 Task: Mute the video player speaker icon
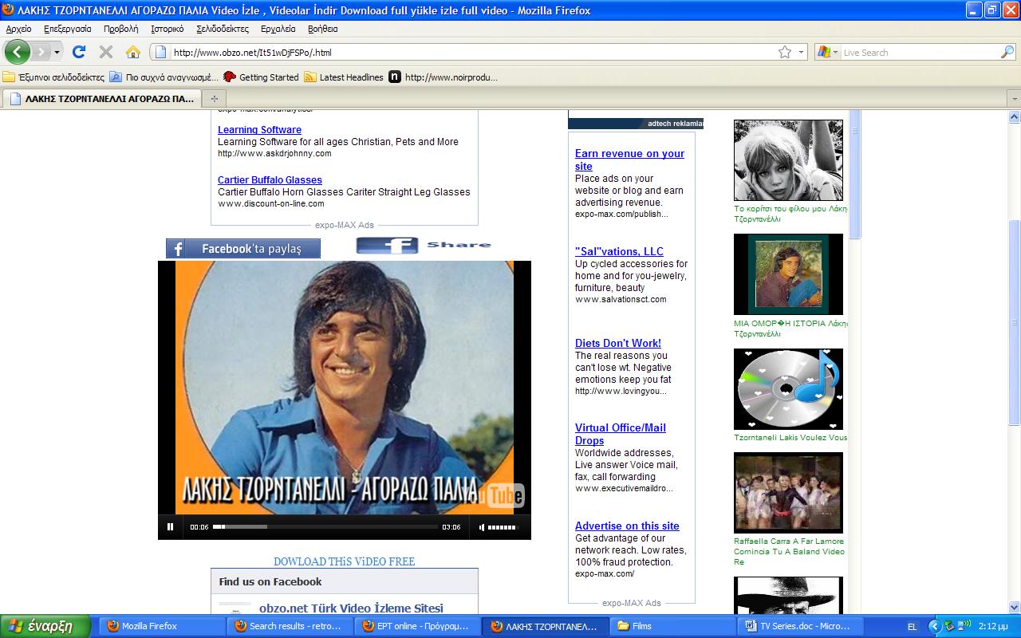pos(481,526)
